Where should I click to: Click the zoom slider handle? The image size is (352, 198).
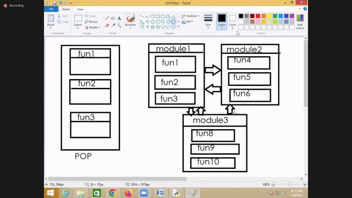point(289,184)
